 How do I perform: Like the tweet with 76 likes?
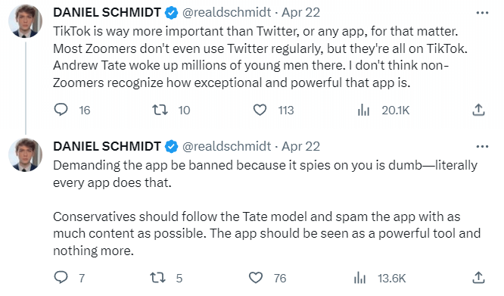point(256,277)
